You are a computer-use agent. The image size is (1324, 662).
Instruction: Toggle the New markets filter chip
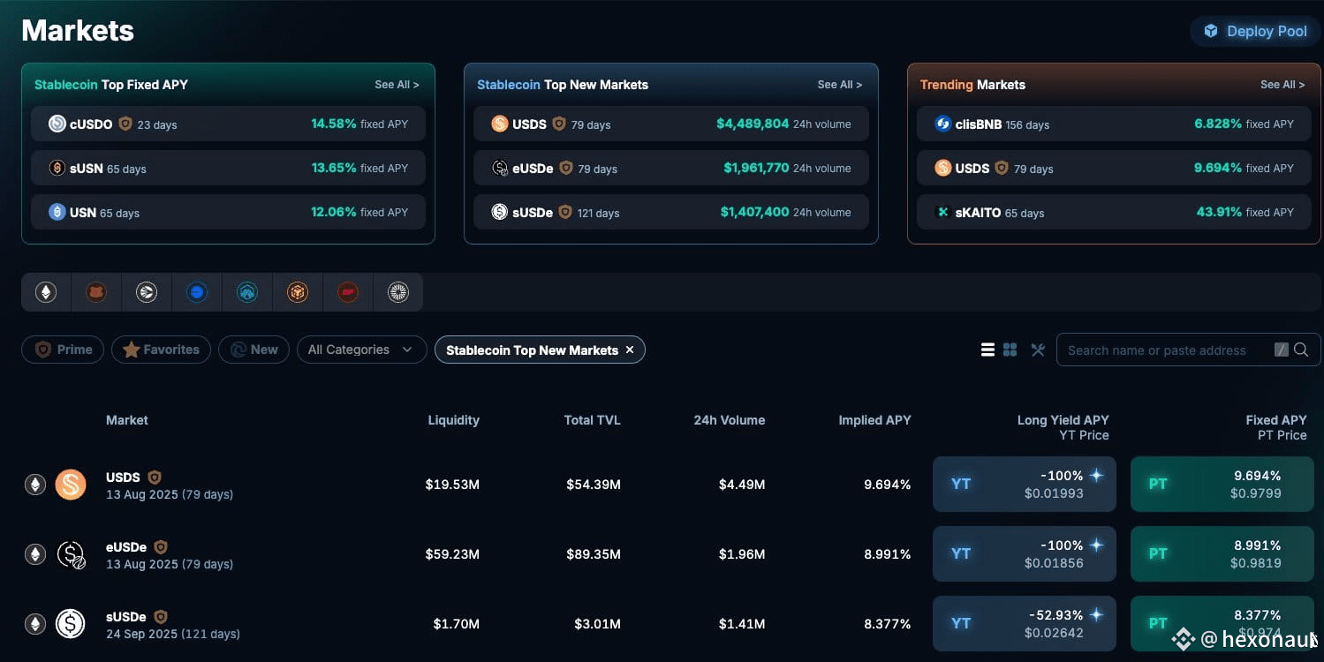pyautogui.click(x=253, y=350)
